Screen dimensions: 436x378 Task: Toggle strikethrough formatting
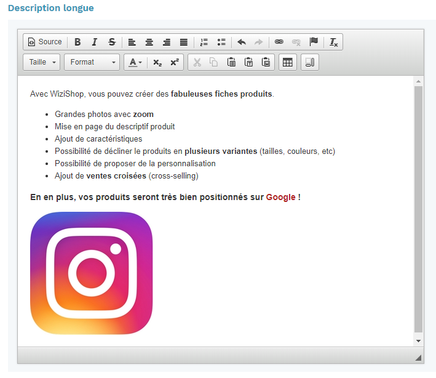tap(112, 42)
